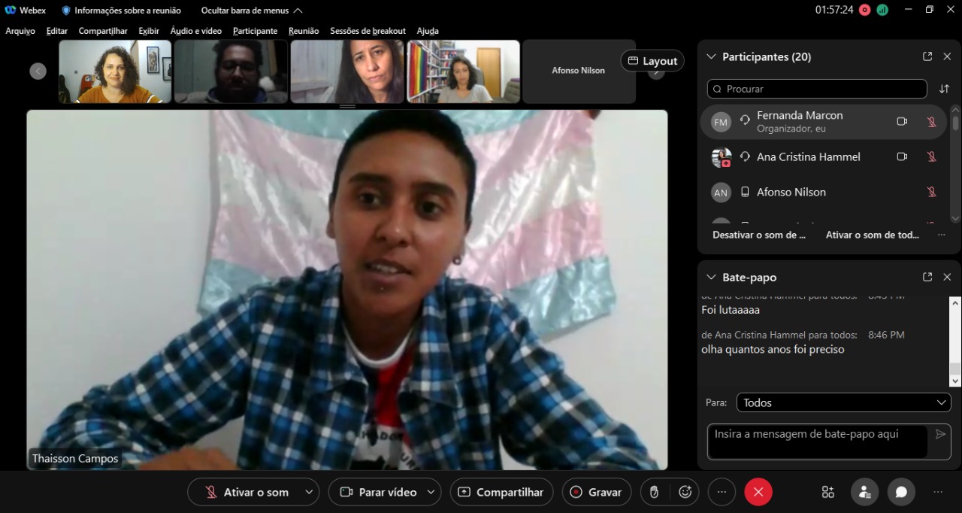Click the send message arrow icon
The image size is (962, 513).
point(940,434)
